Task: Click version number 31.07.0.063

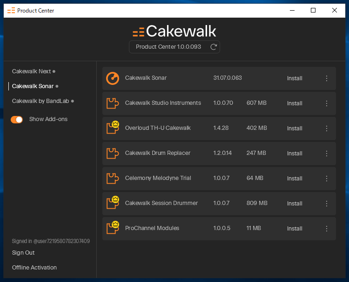Action: [x=228, y=78]
